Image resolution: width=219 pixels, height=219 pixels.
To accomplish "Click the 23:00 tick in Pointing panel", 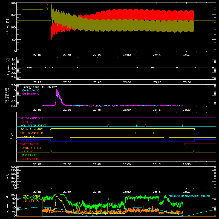I will point(127,55).
